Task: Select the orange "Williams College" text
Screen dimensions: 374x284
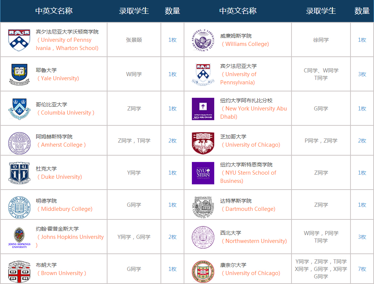Action: tap(246, 44)
